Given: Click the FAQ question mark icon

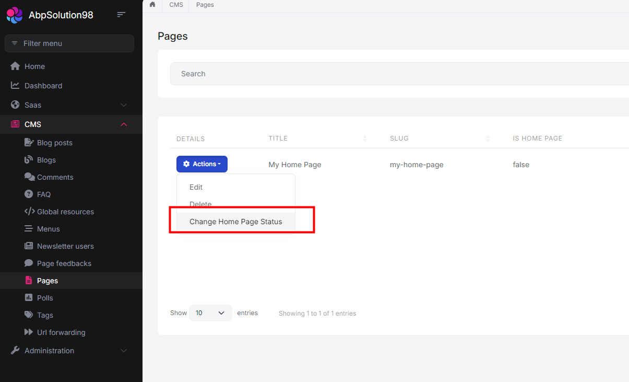Looking at the screenshot, I should 29,194.
